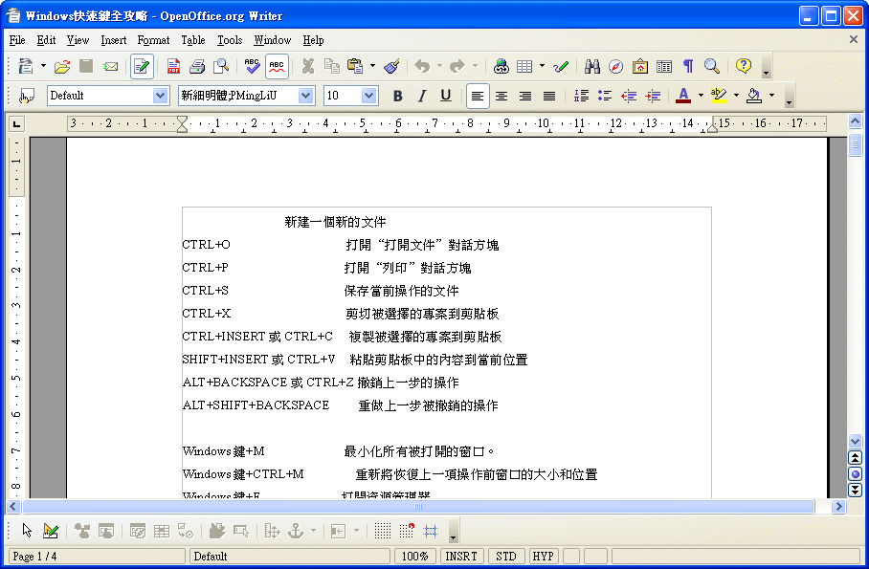Viewport: 869px width, 569px height.
Task: Open the Insert menu
Action: tap(114, 40)
